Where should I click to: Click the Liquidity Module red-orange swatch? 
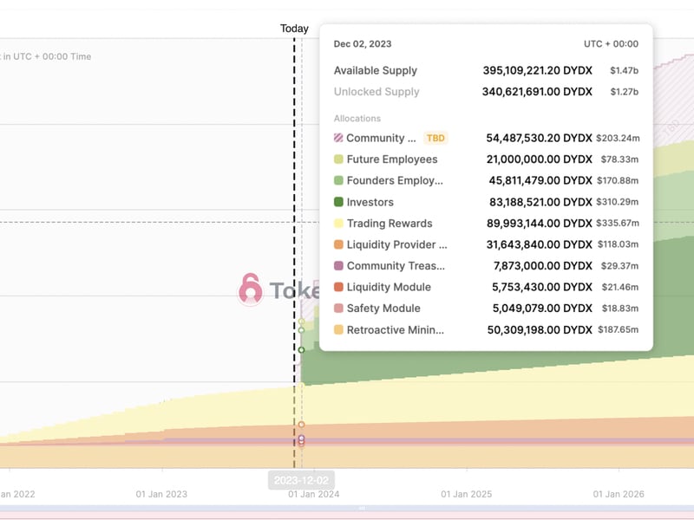point(338,287)
